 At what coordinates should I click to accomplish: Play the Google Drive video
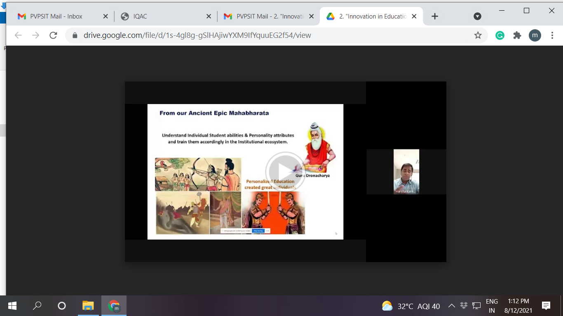coord(285,172)
